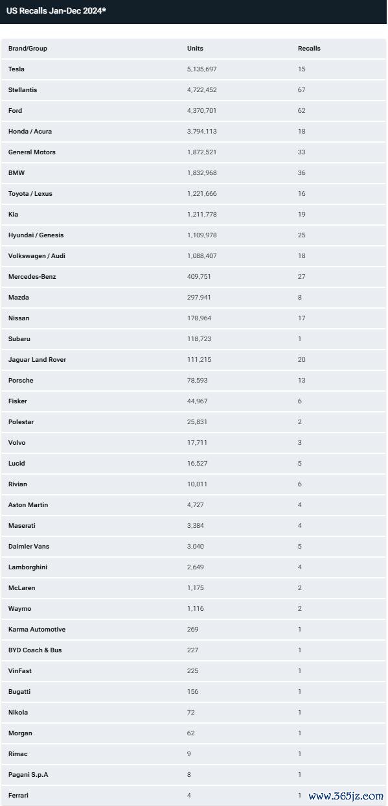Screen dimensions: 388x806
Task: Select the Honda / Acura row
Action: coord(194,132)
